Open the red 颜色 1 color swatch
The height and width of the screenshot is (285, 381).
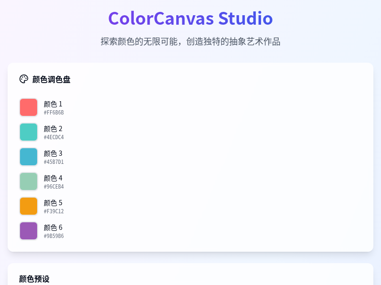(29, 107)
